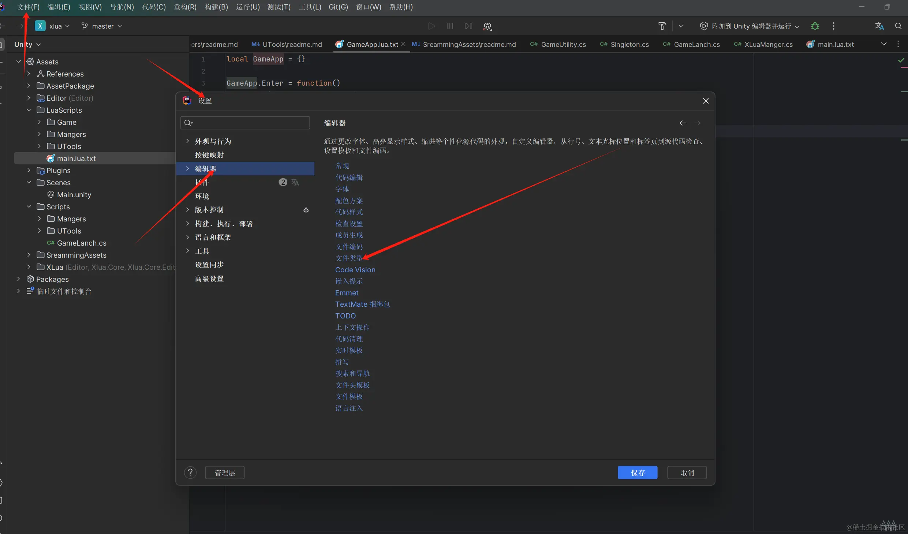Image resolution: width=908 pixels, height=534 pixels.
Task: Open the debug bug icon in the toolbar
Action: click(814, 26)
